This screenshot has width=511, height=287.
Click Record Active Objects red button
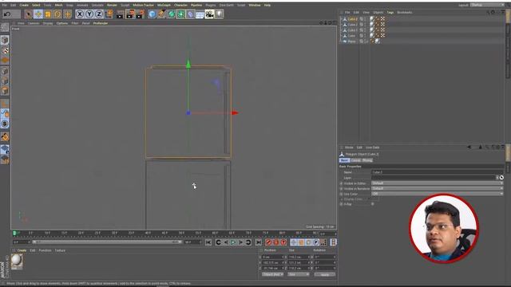(268, 242)
